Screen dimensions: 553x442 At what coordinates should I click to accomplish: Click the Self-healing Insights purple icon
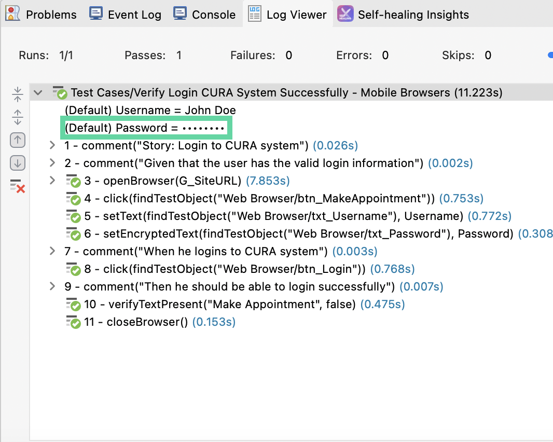345,14
